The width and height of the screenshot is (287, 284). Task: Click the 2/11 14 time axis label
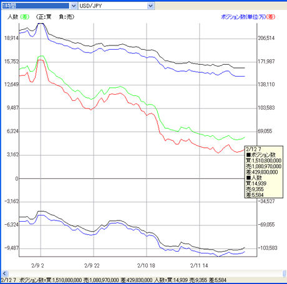pyautogui.click(x=199, y=266)
